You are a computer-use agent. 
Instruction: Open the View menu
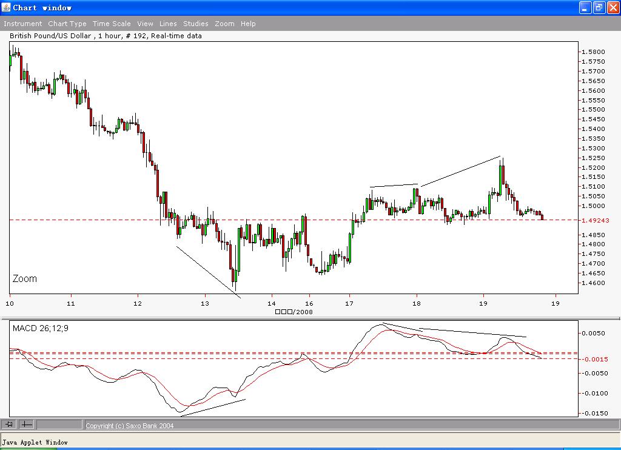click(x=145, y=24)
